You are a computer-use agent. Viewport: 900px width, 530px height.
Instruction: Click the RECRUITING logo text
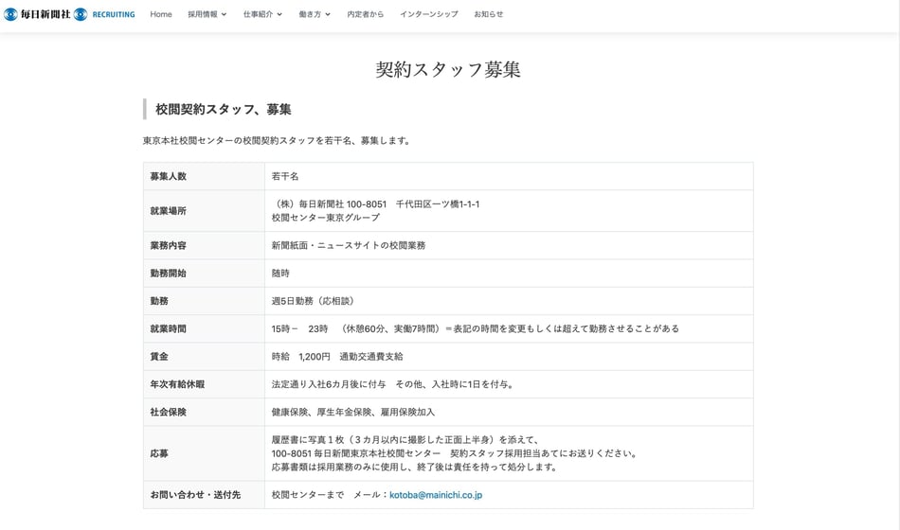pyautogui.click(x=113, y=14)
